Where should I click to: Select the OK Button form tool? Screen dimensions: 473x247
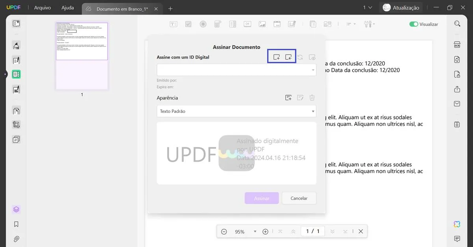[248, 24]
